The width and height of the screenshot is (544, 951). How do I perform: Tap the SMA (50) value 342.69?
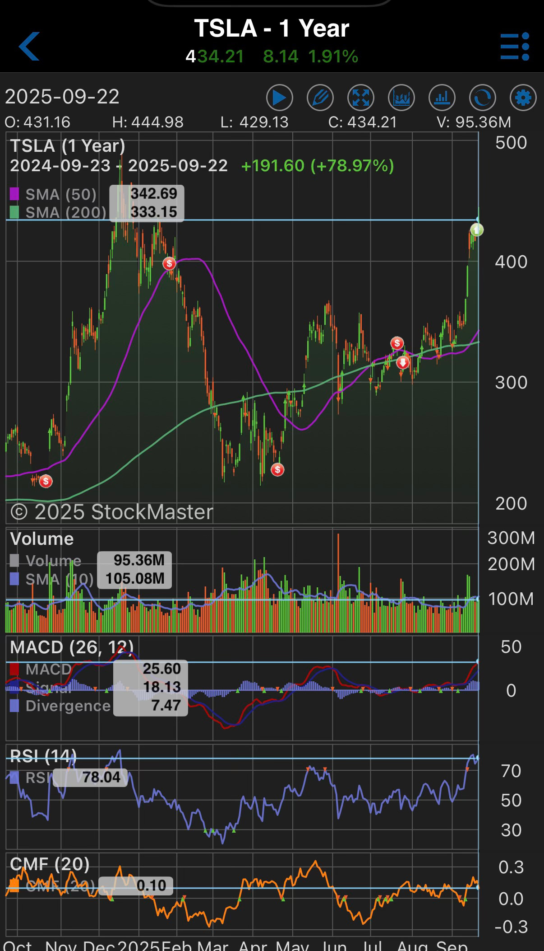[154, 194]
